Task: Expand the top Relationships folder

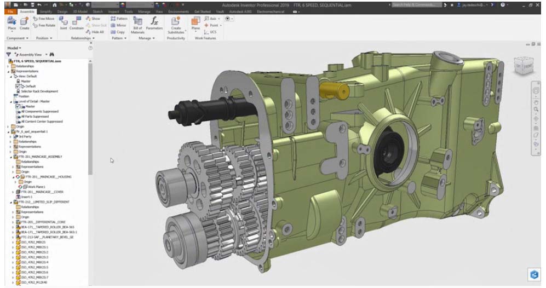Action: (x=7, y=66)
